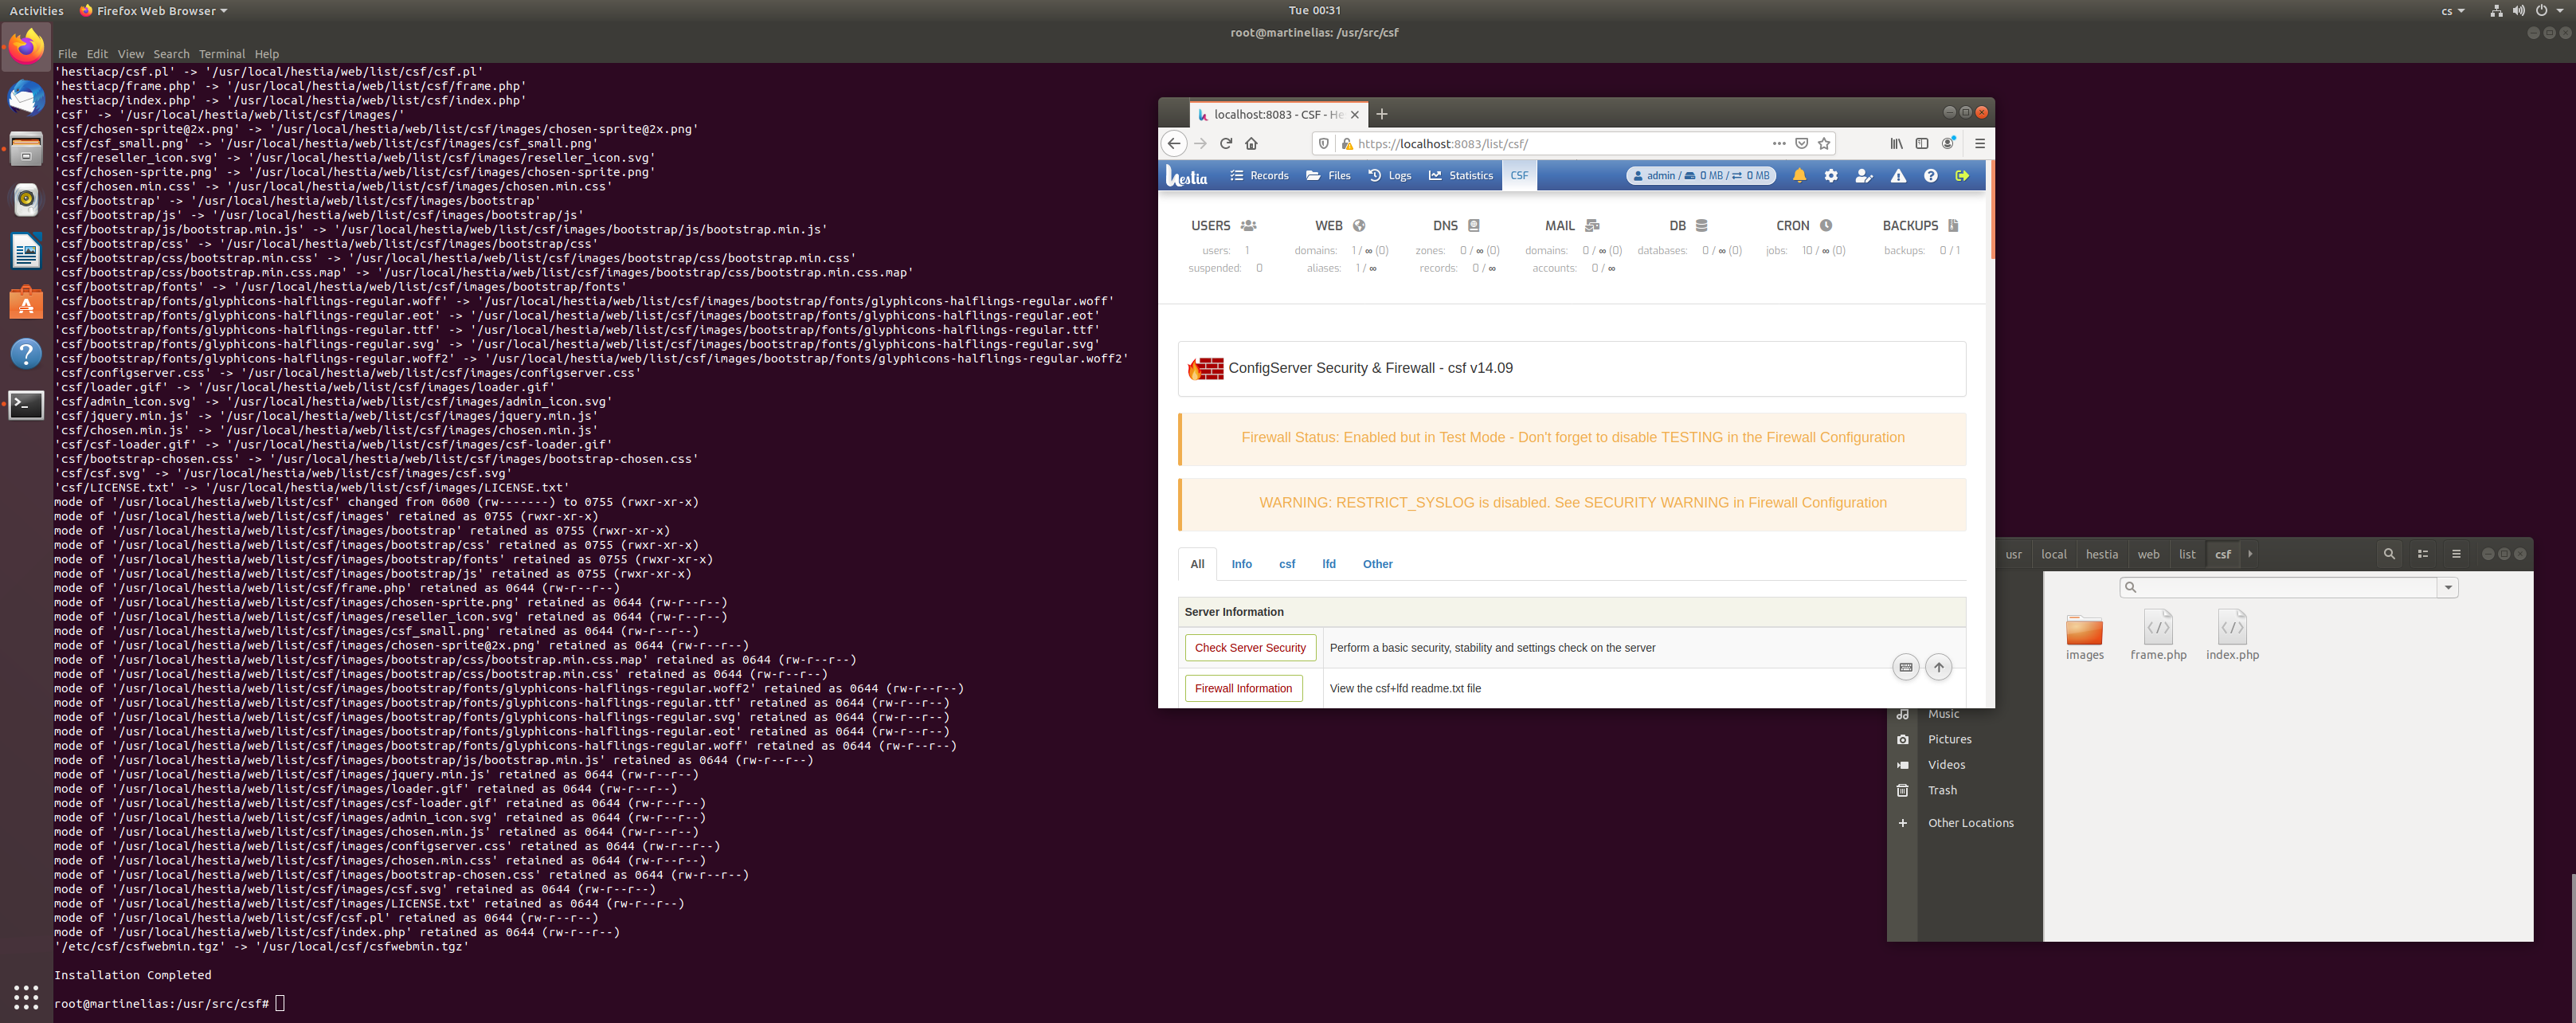The width and height of the screenshot is (2576, 1023).
Task: Open Hestia server settings gear
Action: pos(1831,176)
